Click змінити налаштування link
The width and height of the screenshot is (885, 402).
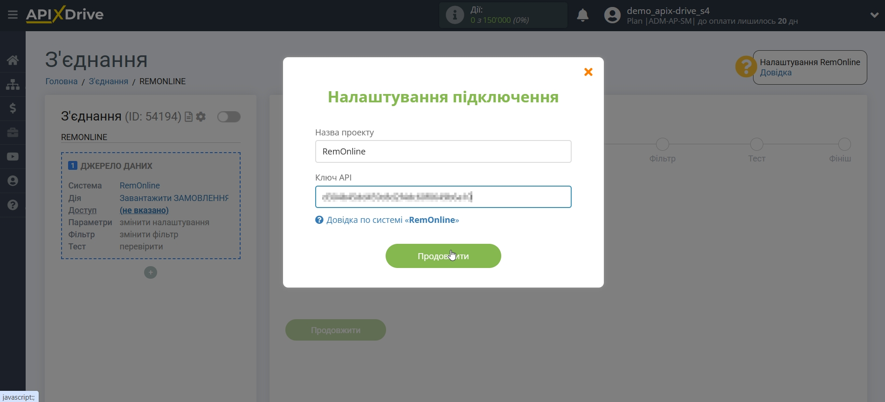click(x=164, y=222)
